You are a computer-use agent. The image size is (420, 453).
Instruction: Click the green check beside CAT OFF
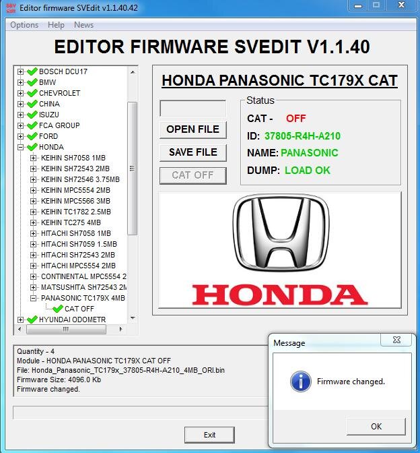(x=58, y=308)
